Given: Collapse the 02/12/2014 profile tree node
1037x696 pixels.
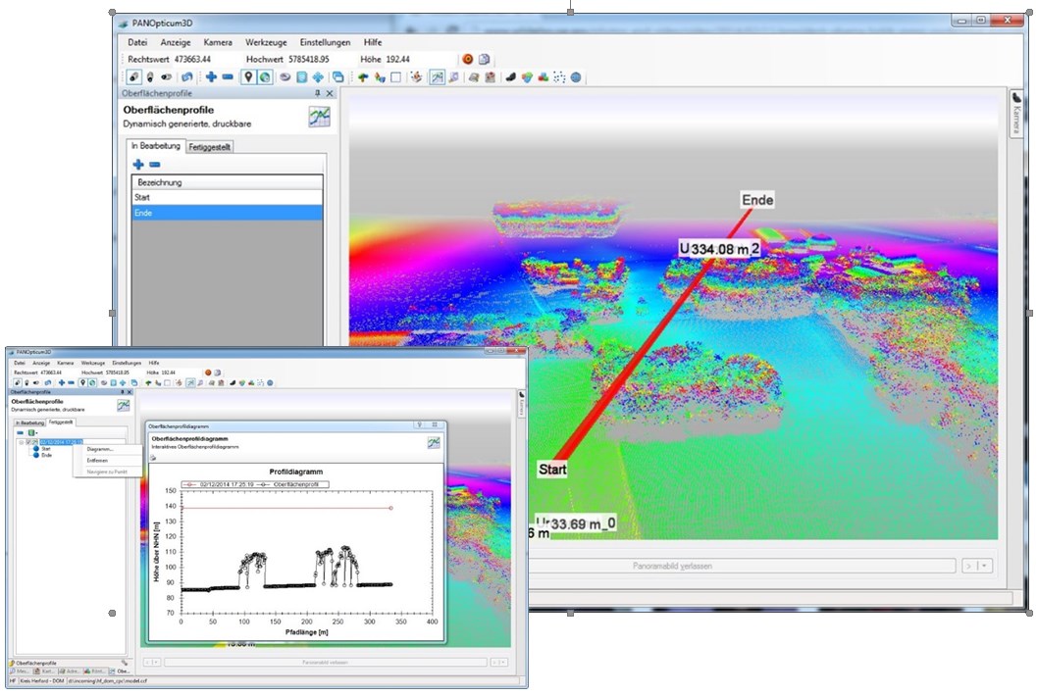Looking at the screenshot, I should click(22, 442).
